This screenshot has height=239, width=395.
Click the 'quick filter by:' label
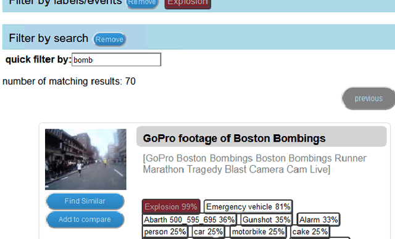pos(38,60)
